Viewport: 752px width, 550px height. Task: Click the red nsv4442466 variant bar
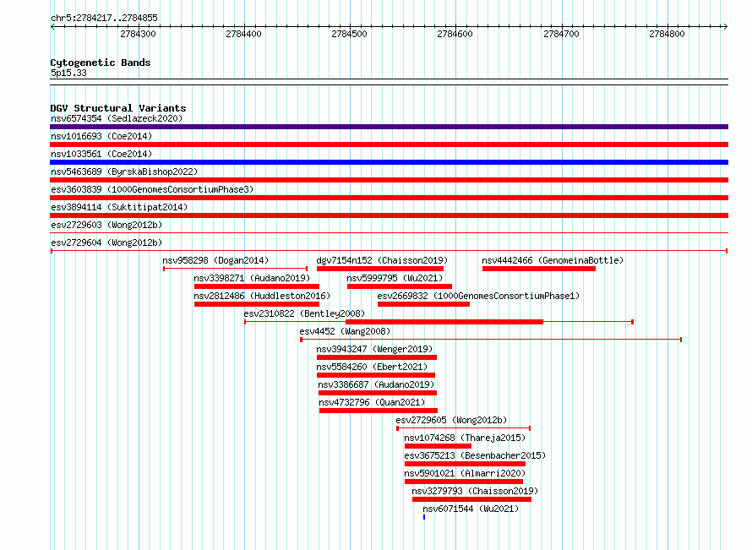click(x=538, y=269)
